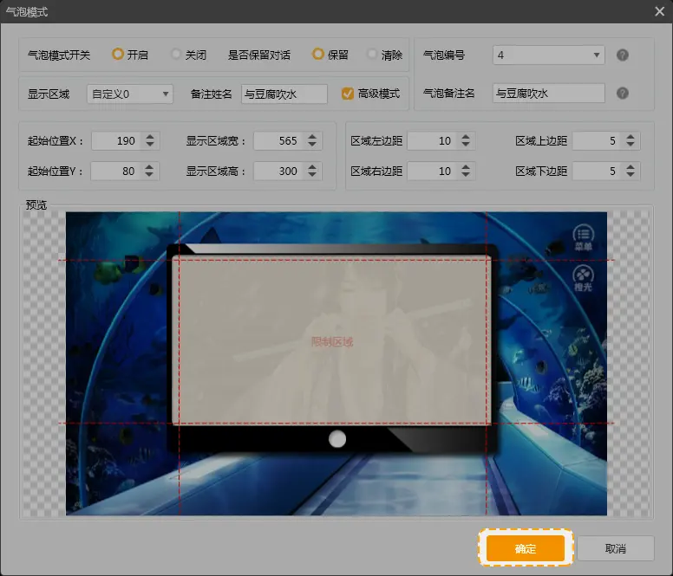Screen dimensions: 673x576
Task: Close the 气泡模式 dialog window
Action: tap(659, 11)
